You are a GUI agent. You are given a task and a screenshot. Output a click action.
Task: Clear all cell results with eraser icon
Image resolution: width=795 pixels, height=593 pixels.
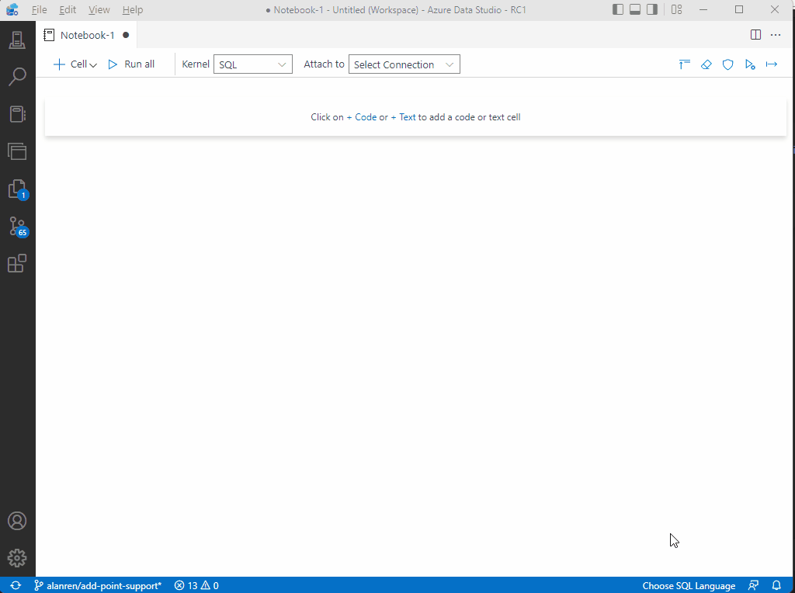706,64
